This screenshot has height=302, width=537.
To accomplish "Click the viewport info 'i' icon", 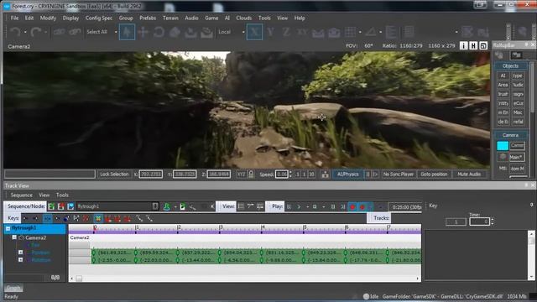I will 463,45.
